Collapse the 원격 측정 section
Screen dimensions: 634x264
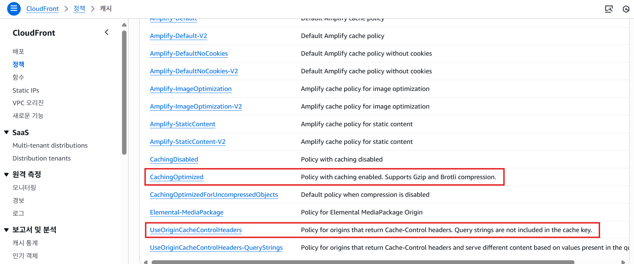coord(6,174)
